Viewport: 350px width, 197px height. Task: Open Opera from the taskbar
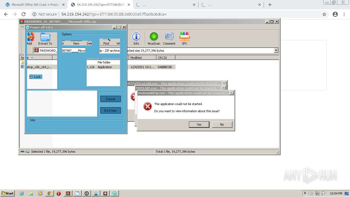59,193
